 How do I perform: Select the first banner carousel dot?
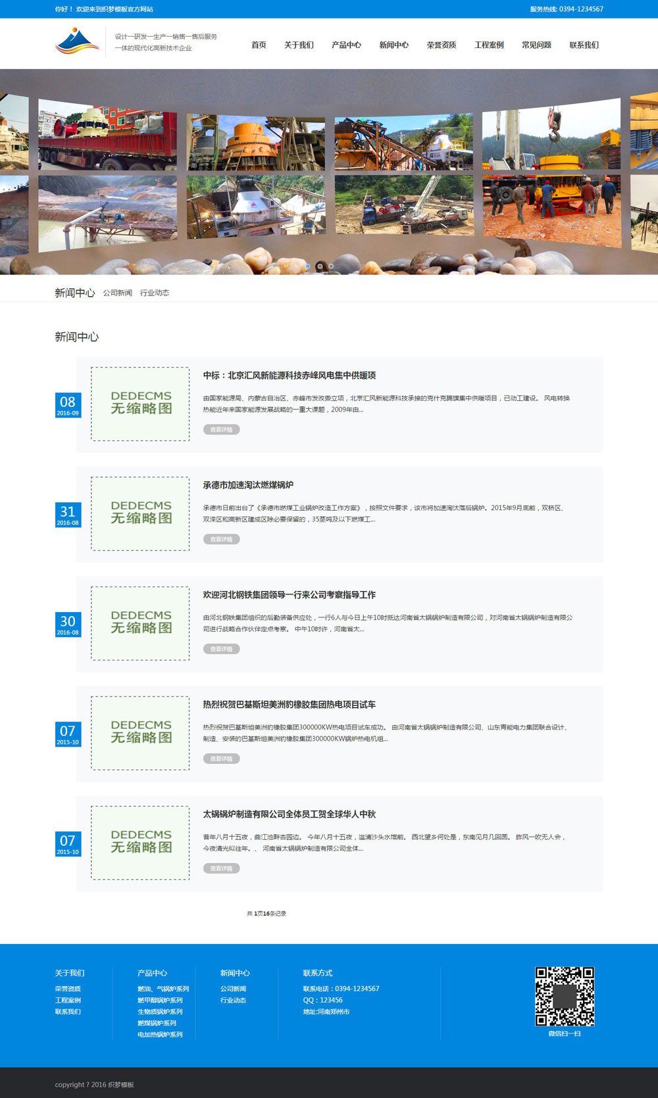(308, 266)
